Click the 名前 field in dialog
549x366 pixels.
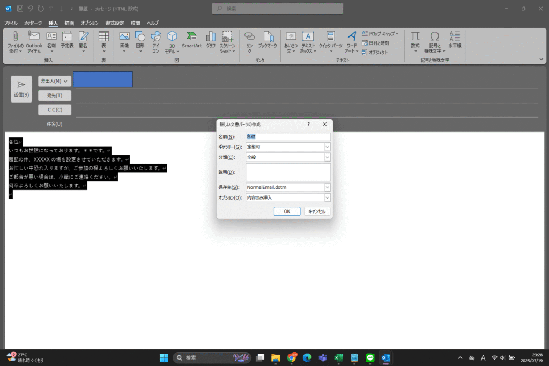288,137
